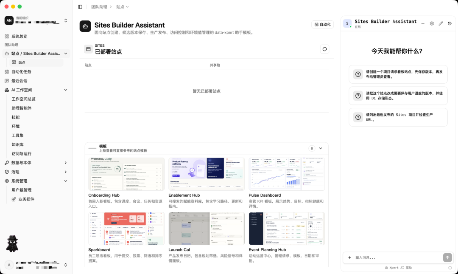The height and width of the screenshot is (274, 458).
Task: Click the Sites Builder Assistant robot logo
Action: (x=85, y=26)
